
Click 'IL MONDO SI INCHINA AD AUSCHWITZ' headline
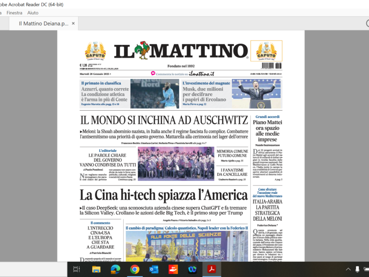pyautogui.click(x=164, y=120)
